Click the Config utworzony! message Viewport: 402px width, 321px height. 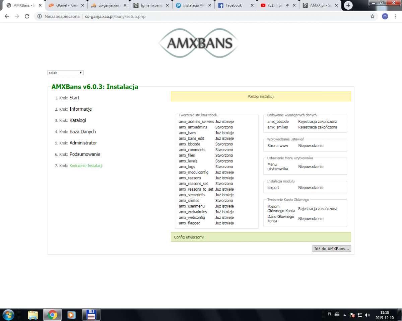(x=261, y=237)
